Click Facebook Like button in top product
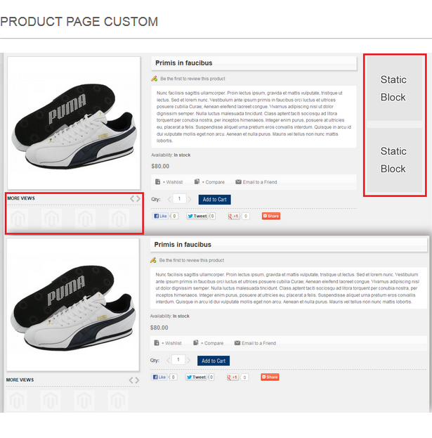The height and width of the screenshot is (438, 432). tap(161, 216)
